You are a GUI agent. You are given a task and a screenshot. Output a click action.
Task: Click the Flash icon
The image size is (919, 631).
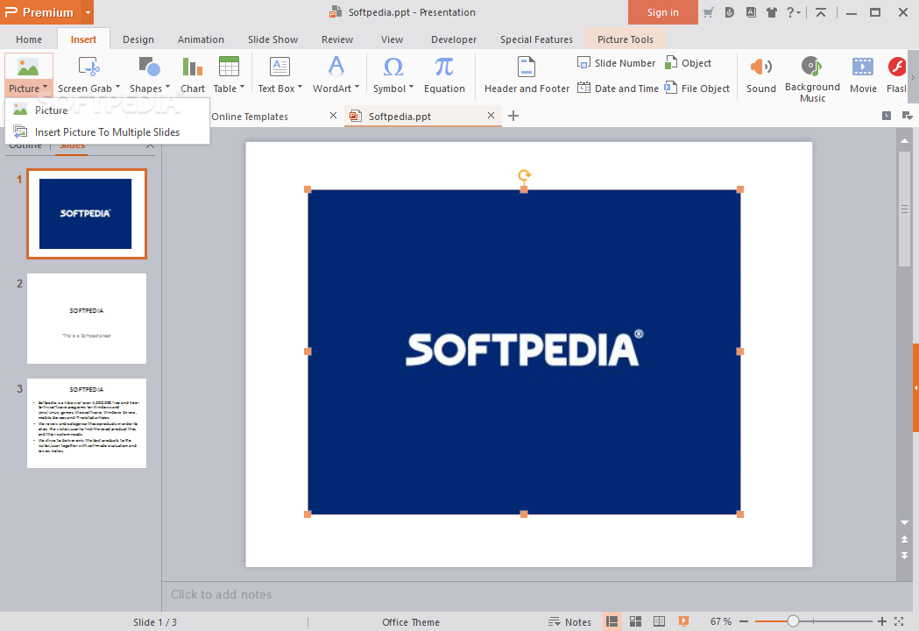pos(897,67)
